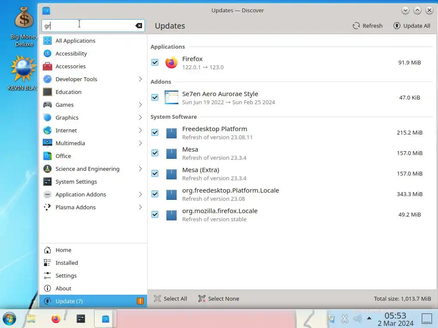The height and width of the screenshot is (328, 438).
Task: Open the file manager from taskbar
Action: [x=31, y=319]
